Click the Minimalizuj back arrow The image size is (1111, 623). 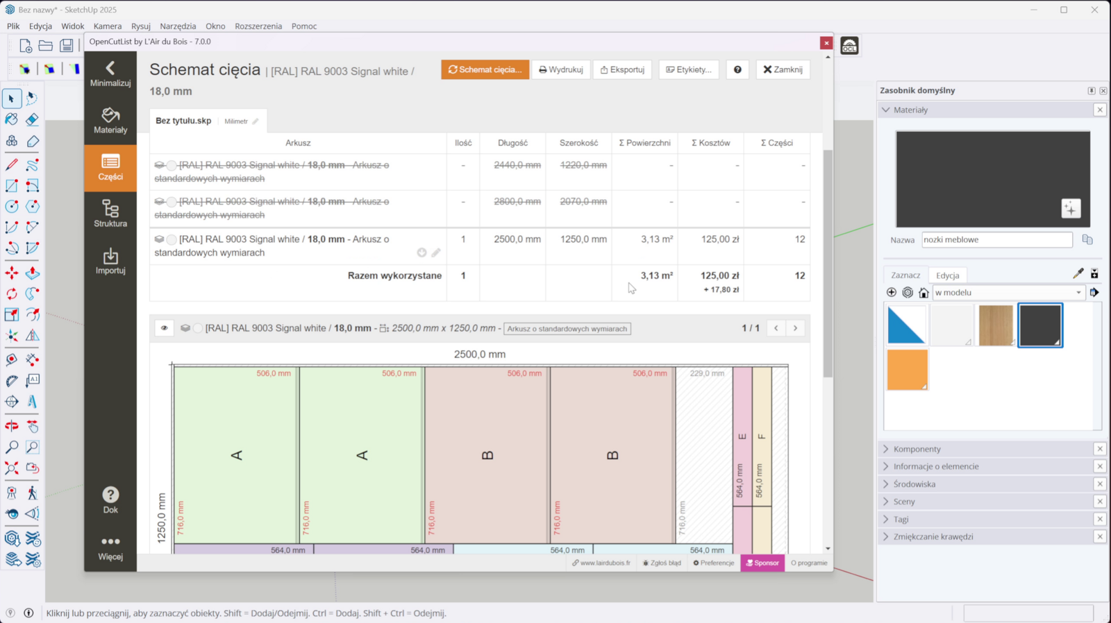pyautogui.click(x=110, y=73)
